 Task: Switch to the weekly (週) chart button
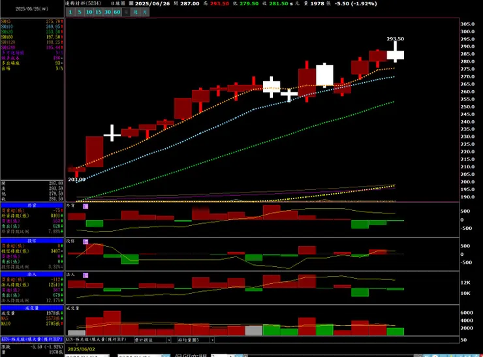coord(136,12)
